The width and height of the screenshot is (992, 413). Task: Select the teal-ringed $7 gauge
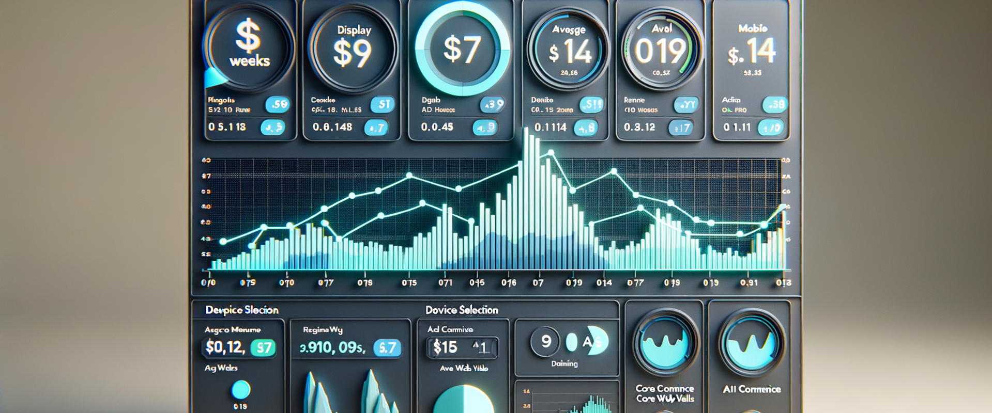pos(462,49)
